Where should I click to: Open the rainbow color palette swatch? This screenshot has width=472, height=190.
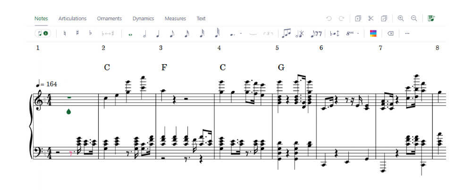373,33
